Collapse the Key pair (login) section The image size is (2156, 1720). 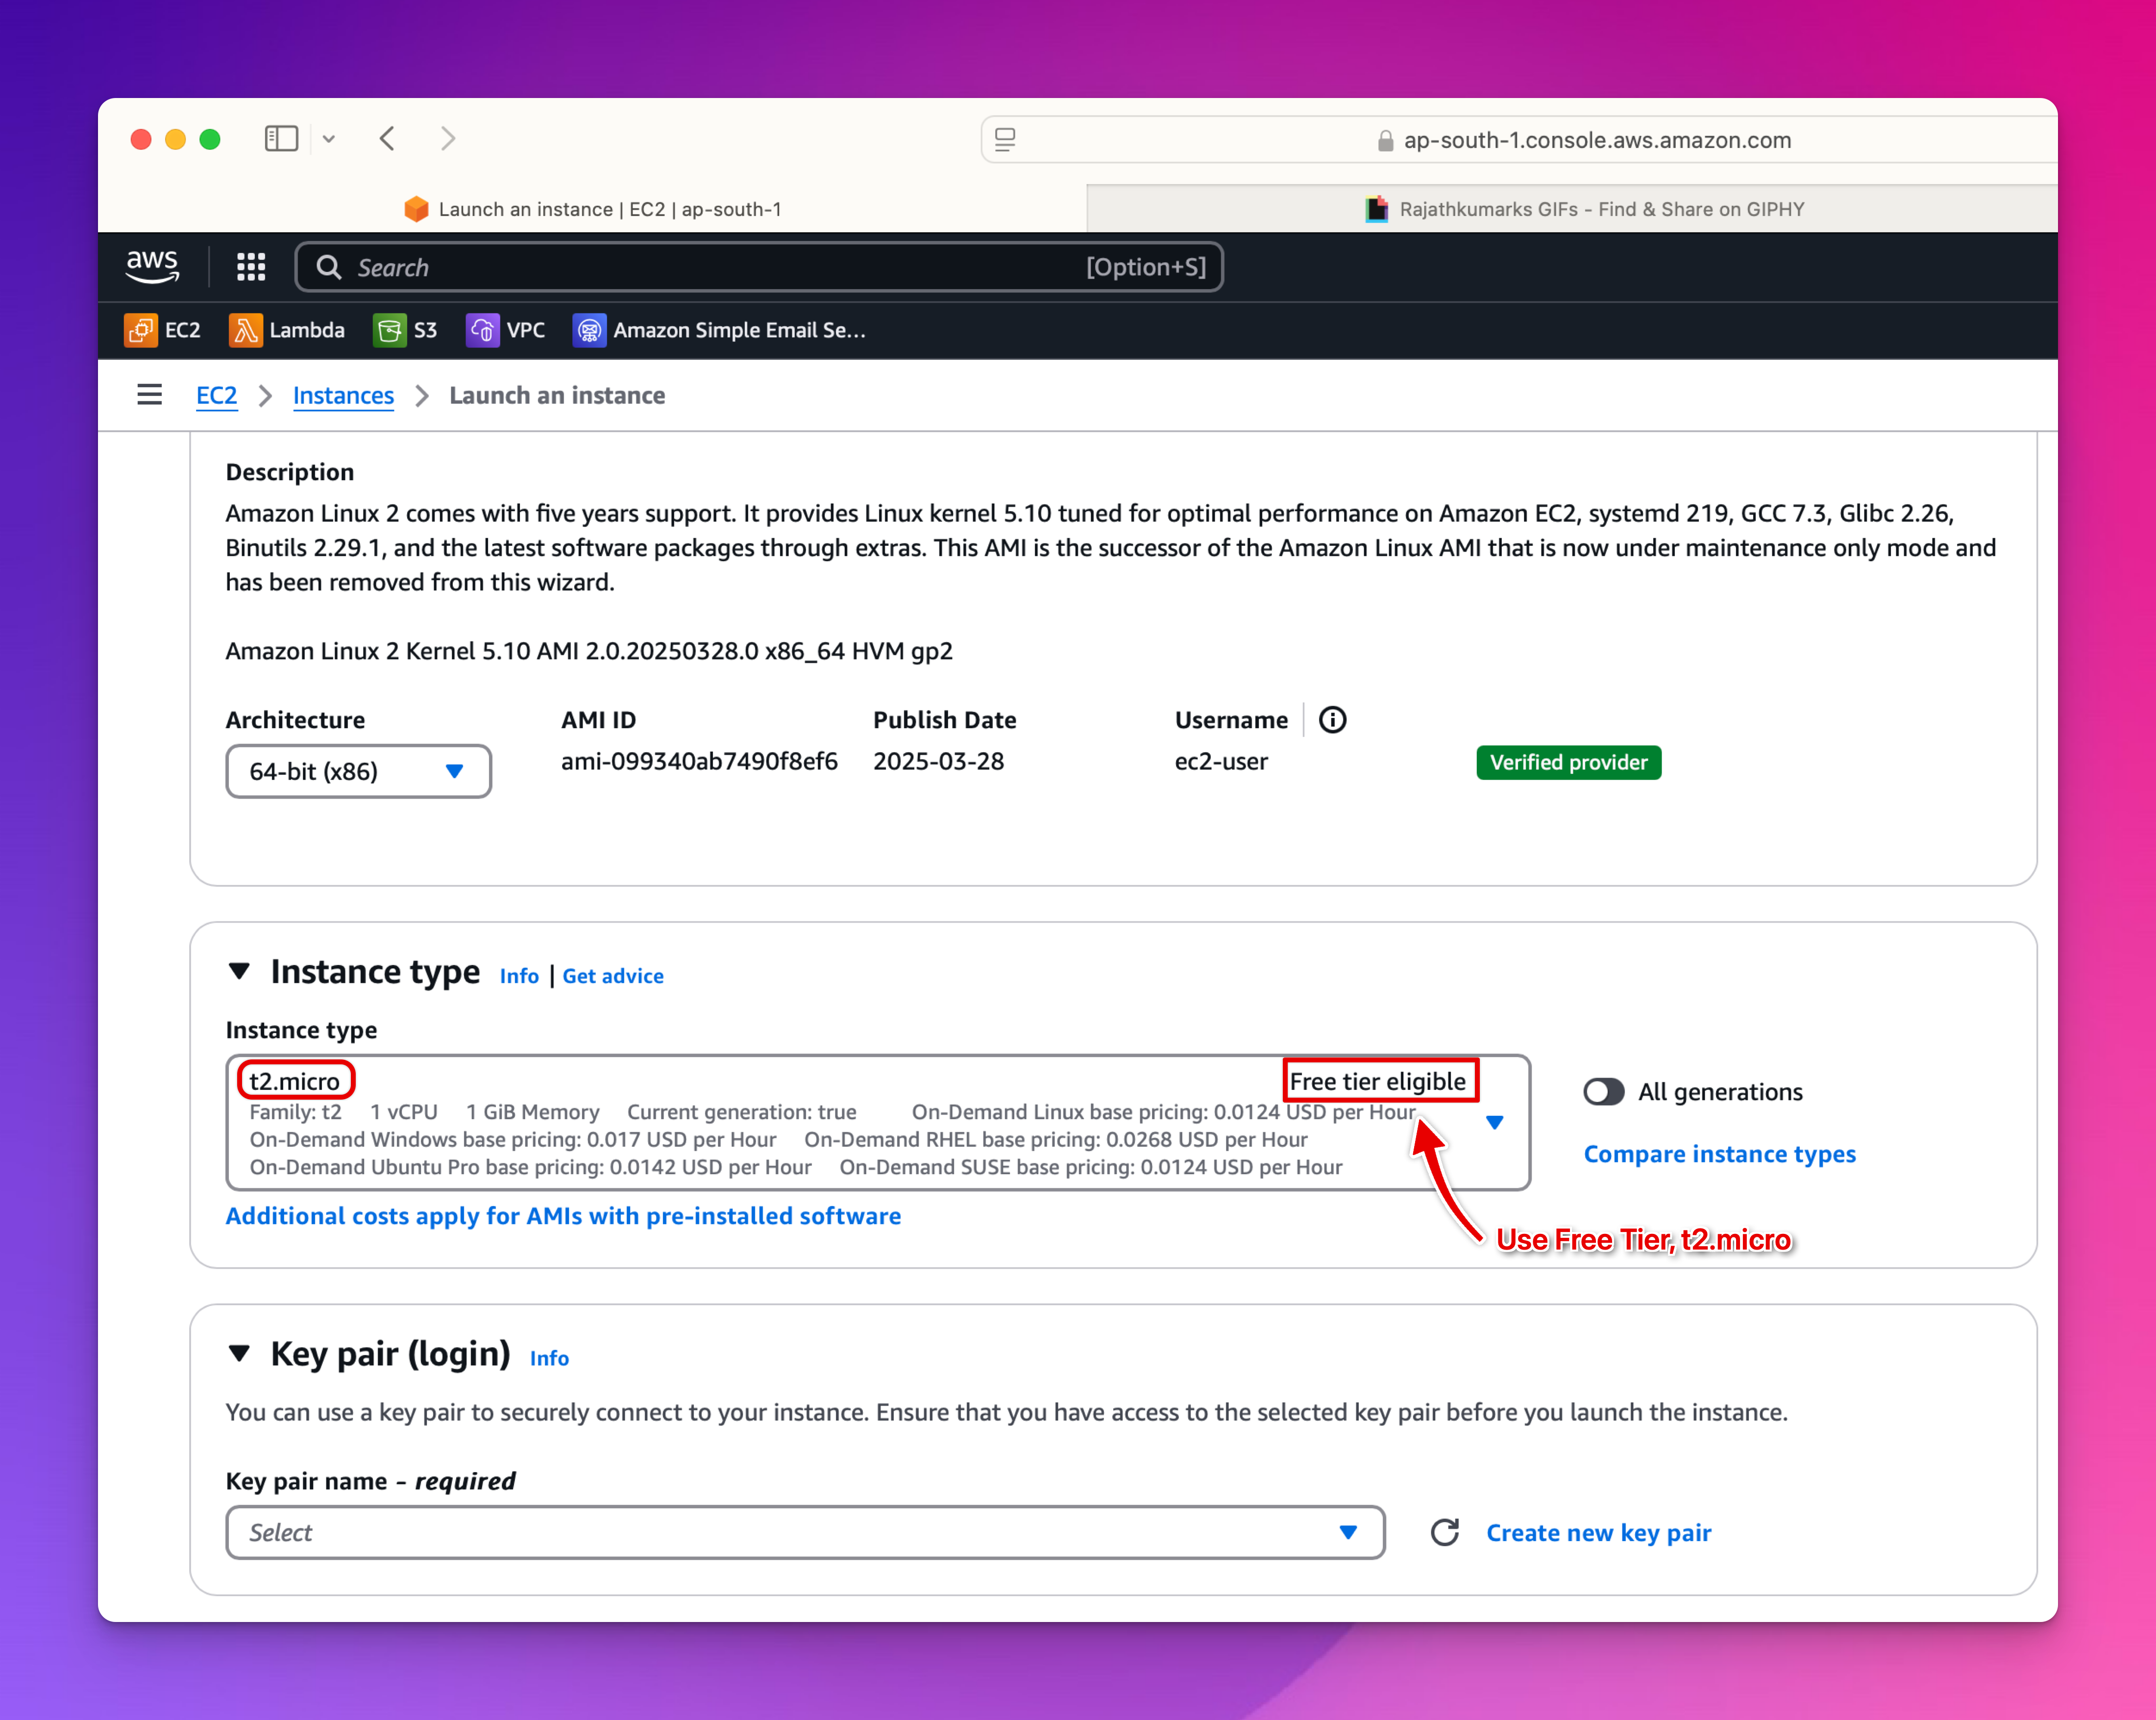tap(239, 1353)
